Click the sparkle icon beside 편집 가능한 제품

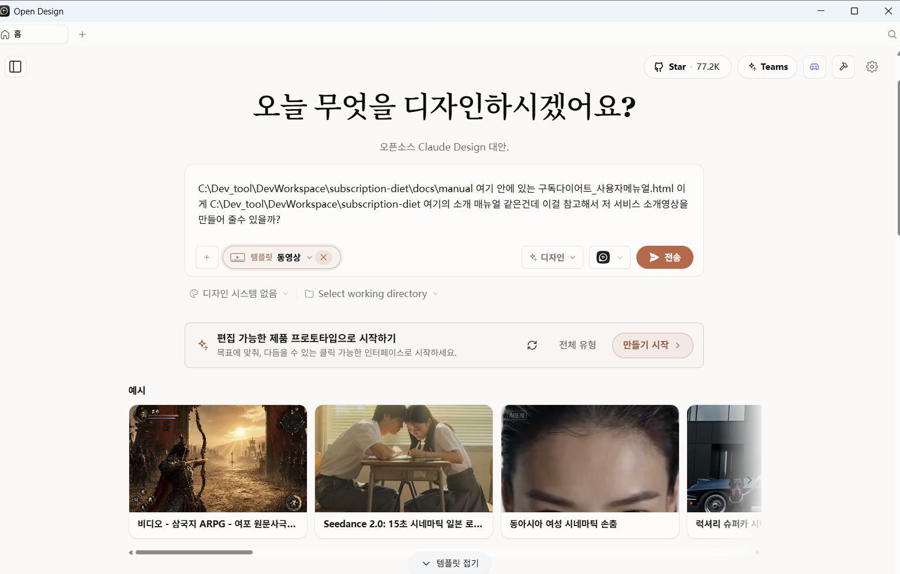pyautogui.click(x=203, y=345)
